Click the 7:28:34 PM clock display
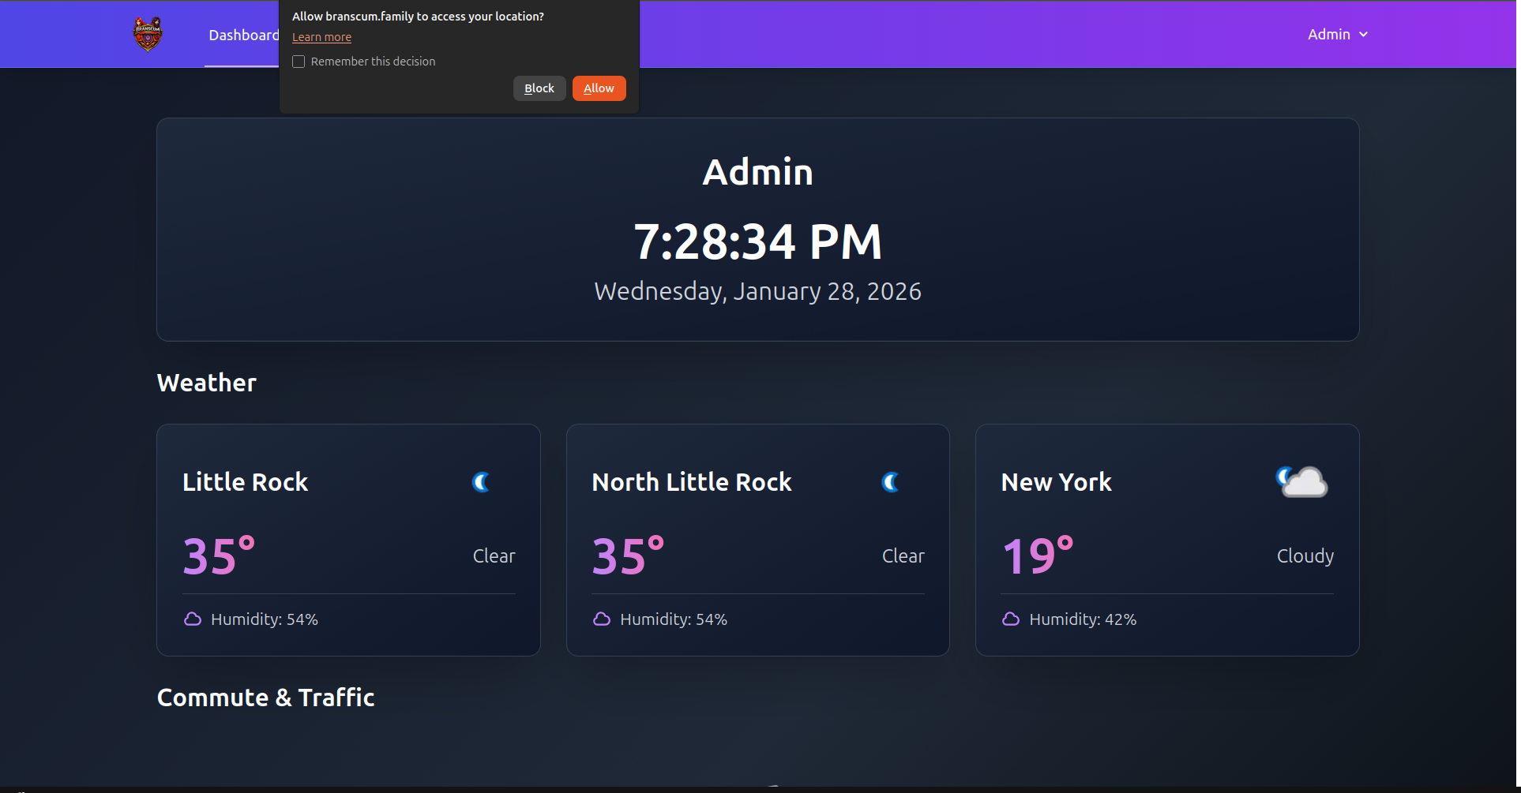This screenshot has width=1521, height=793. (757, 241)
